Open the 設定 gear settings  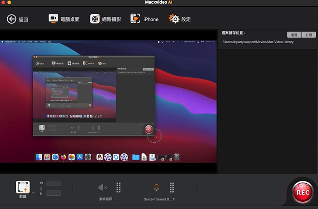click(x=179, y=19)
